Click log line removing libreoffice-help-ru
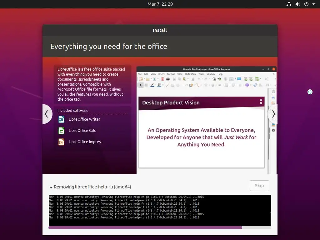The image size is (320, 240). pos(124,217)
